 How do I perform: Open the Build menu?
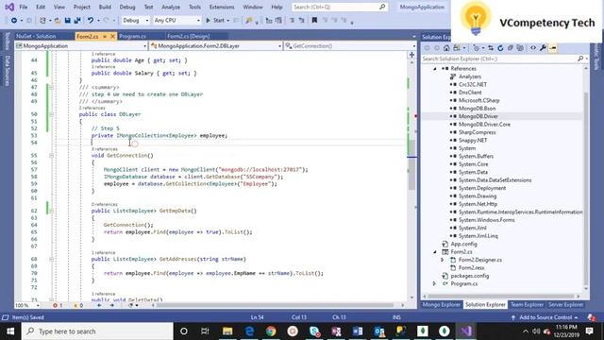(x=105, y=7)
